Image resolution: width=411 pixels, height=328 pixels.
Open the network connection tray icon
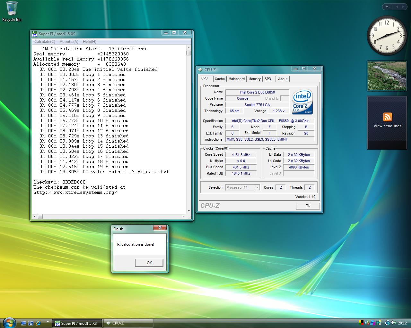click(388, 323)
